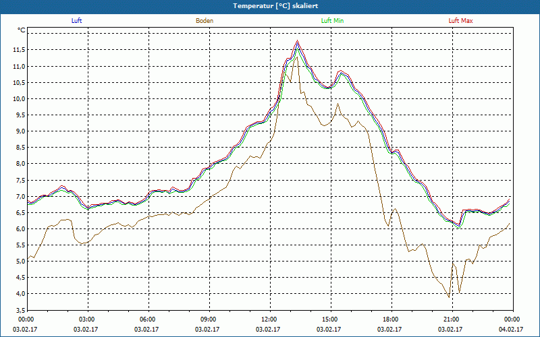Click the '03:00' time axis label
The width and height of the screenshot is (540, 337).
coord(88,319)
